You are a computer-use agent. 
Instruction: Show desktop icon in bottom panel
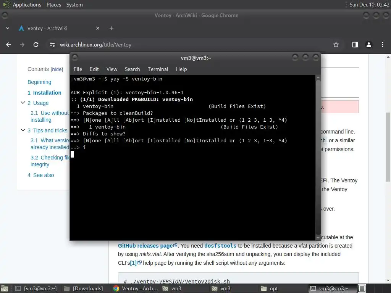pyautogui.click(x=5, y=288)
